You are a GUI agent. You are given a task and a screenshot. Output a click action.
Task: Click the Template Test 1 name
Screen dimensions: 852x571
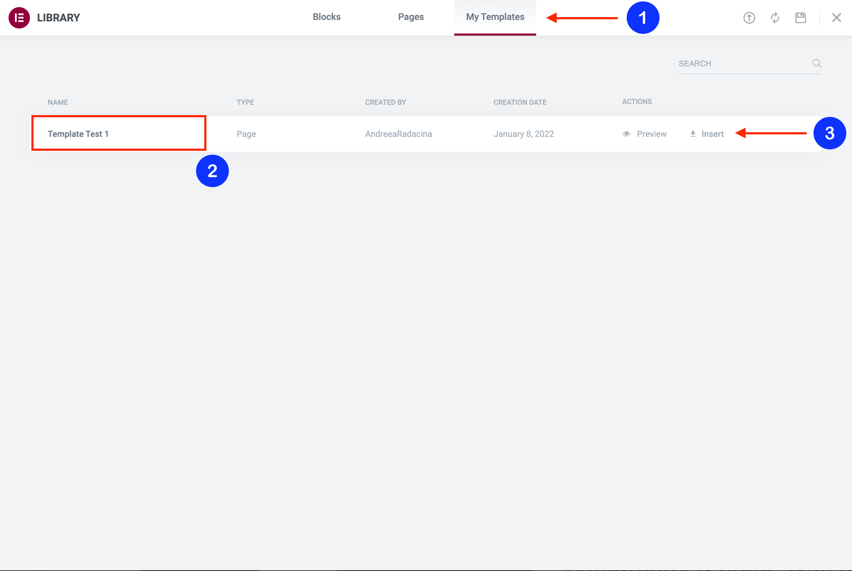pos(78,134)
